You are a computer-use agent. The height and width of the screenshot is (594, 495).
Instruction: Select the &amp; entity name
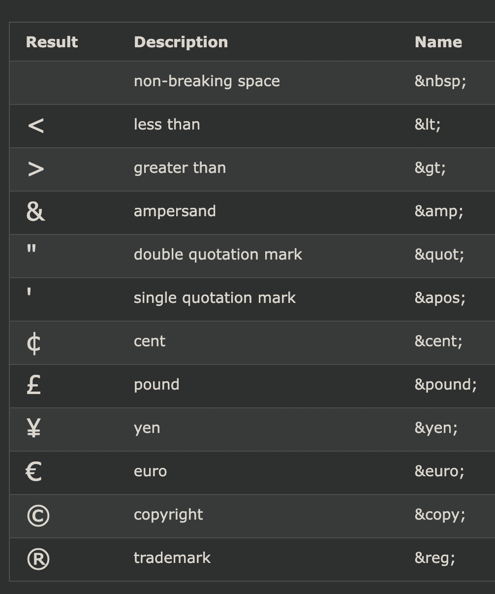(x=439, y=211)
